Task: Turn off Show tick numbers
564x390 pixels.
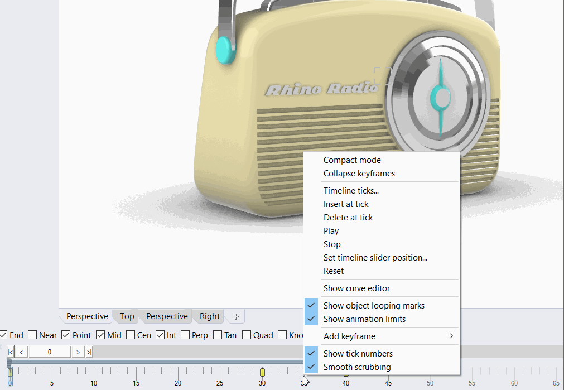Action: coord(382,354)
